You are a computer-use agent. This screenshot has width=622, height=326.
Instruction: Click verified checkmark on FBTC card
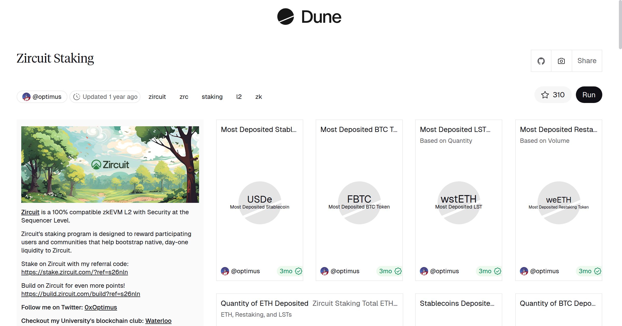coord(398,271)
